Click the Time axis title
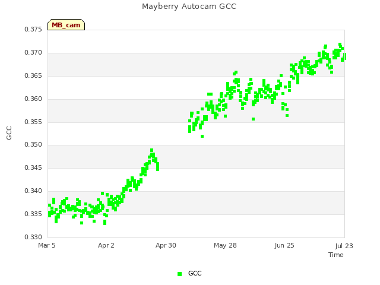Image resolution: width=380 pixels, height=285 pixels. 336,255
